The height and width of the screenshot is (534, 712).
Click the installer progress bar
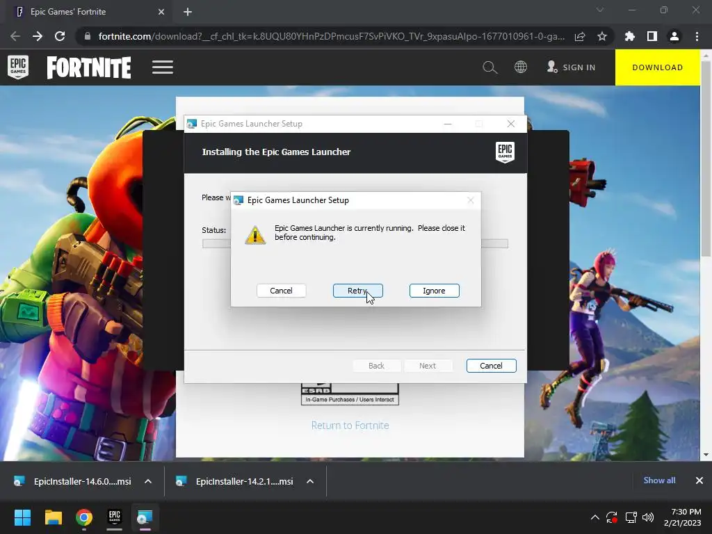(x=355, y=244)
